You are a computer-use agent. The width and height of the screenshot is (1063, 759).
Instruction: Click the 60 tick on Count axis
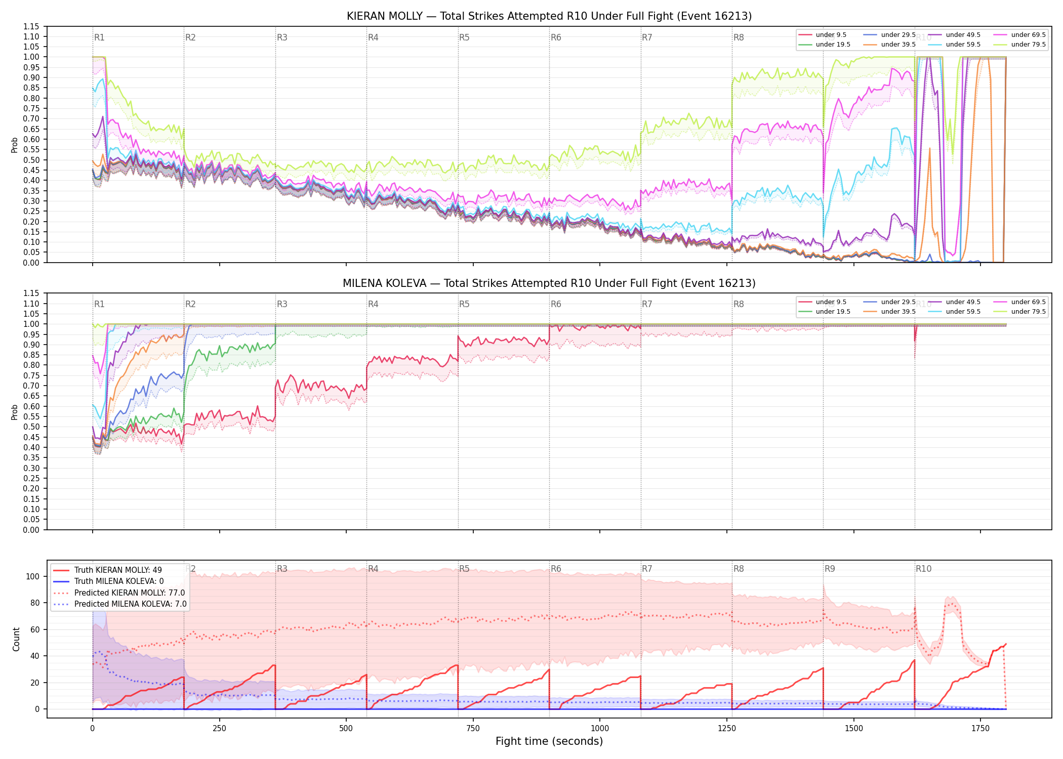35,629
